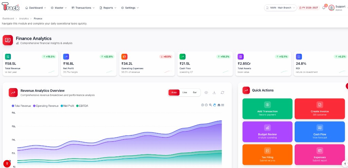Click the Analytics breadcrumb link
Screen dimensions: 348x168
24,19
